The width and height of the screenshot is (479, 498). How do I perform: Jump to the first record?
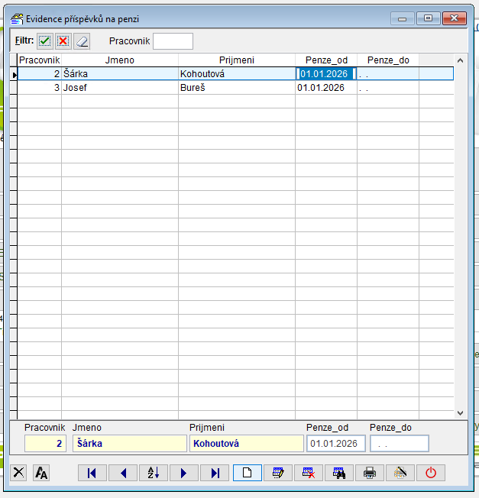point(92,473)
